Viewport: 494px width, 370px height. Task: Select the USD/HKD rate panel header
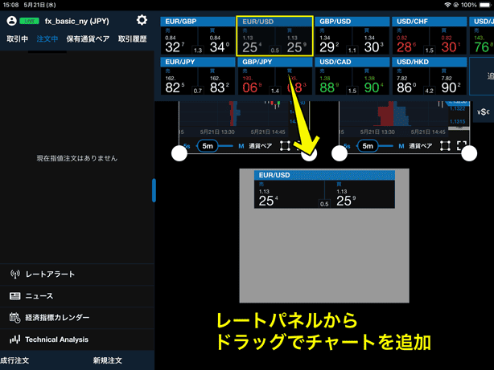429,62
